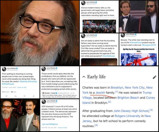Click profile avatar on the 'Those words' tweet

click(44, 69)
